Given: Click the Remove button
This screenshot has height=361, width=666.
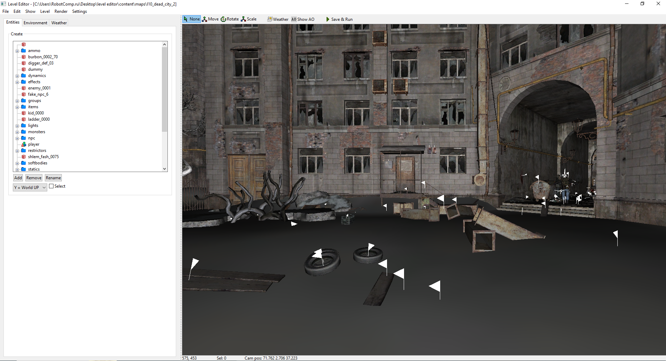Looking at the screenshot, I should pos(34,178).
